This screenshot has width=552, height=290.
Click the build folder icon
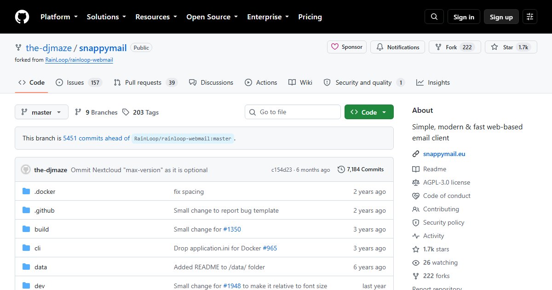tap(26, 229)
